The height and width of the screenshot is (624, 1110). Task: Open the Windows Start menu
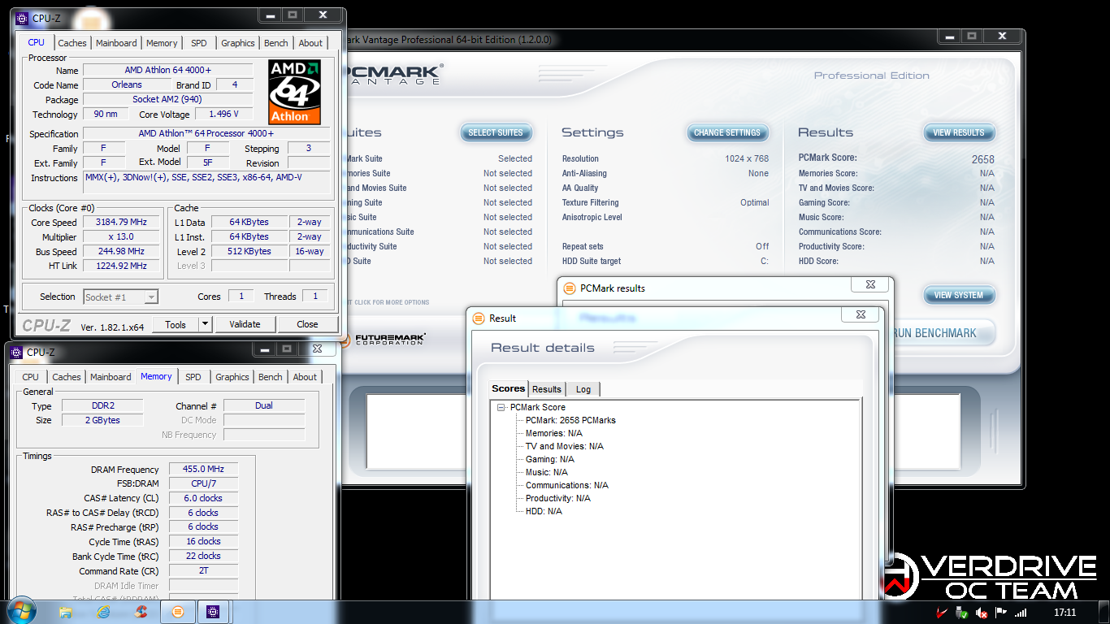click(x=22, y=610)
